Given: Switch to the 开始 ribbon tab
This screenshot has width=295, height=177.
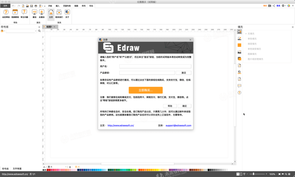Looking at the screenshot, I should (50, 6).
